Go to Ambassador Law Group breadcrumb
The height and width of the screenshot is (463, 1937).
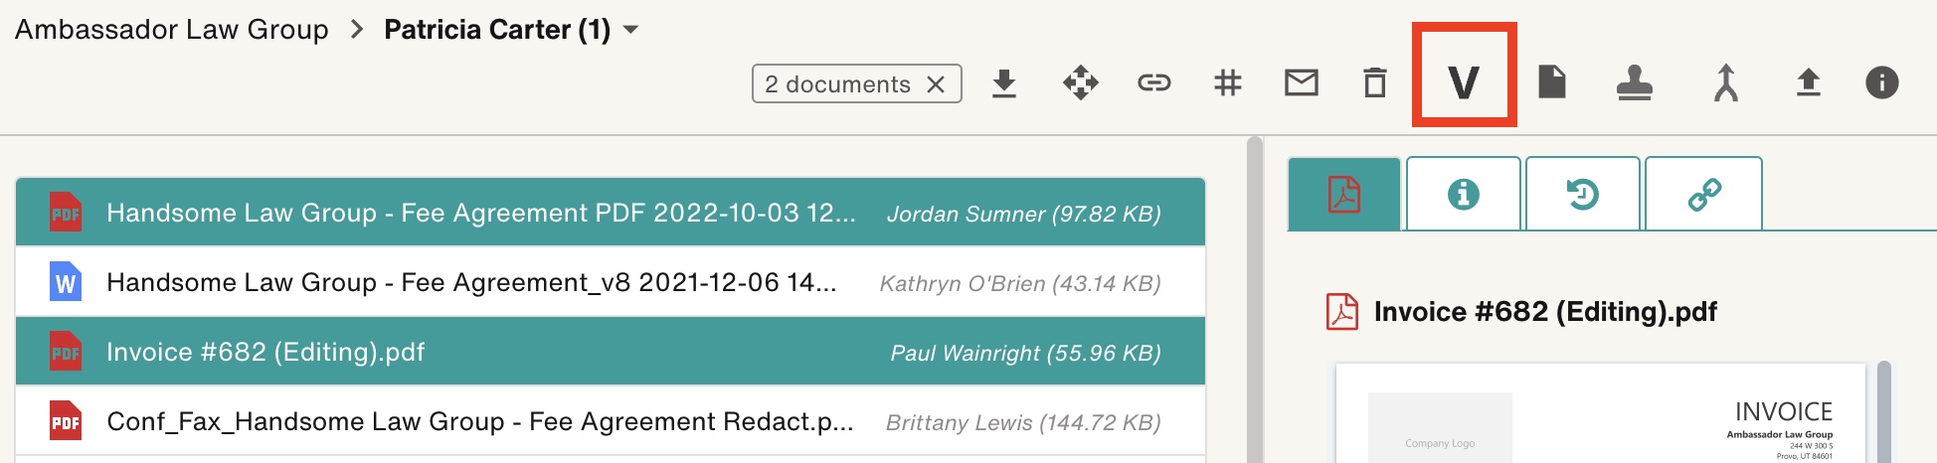(x=171, y=30)
